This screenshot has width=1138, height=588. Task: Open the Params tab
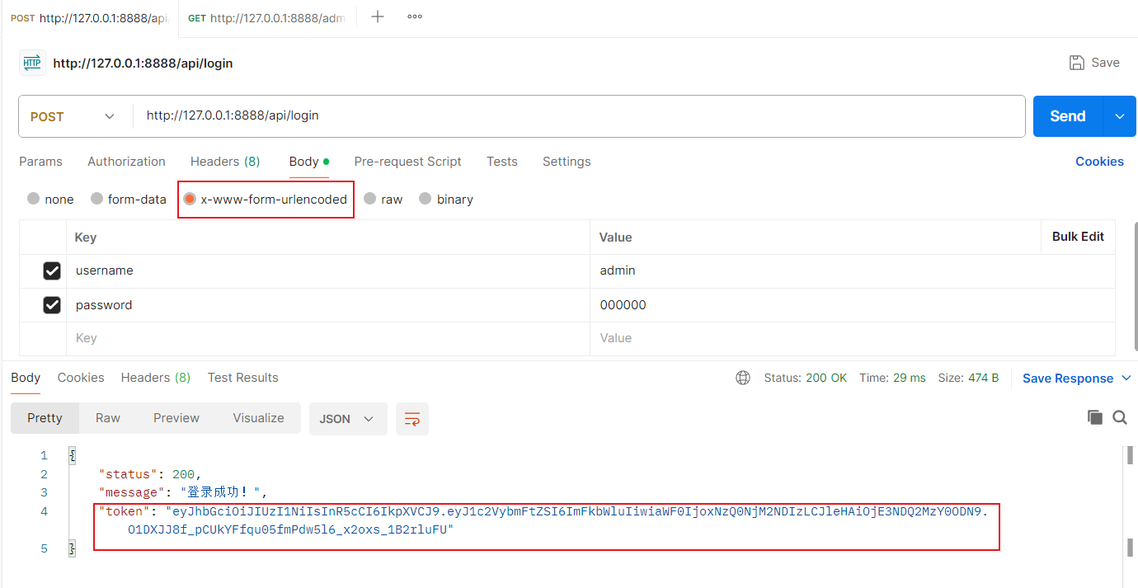(40, 162)
